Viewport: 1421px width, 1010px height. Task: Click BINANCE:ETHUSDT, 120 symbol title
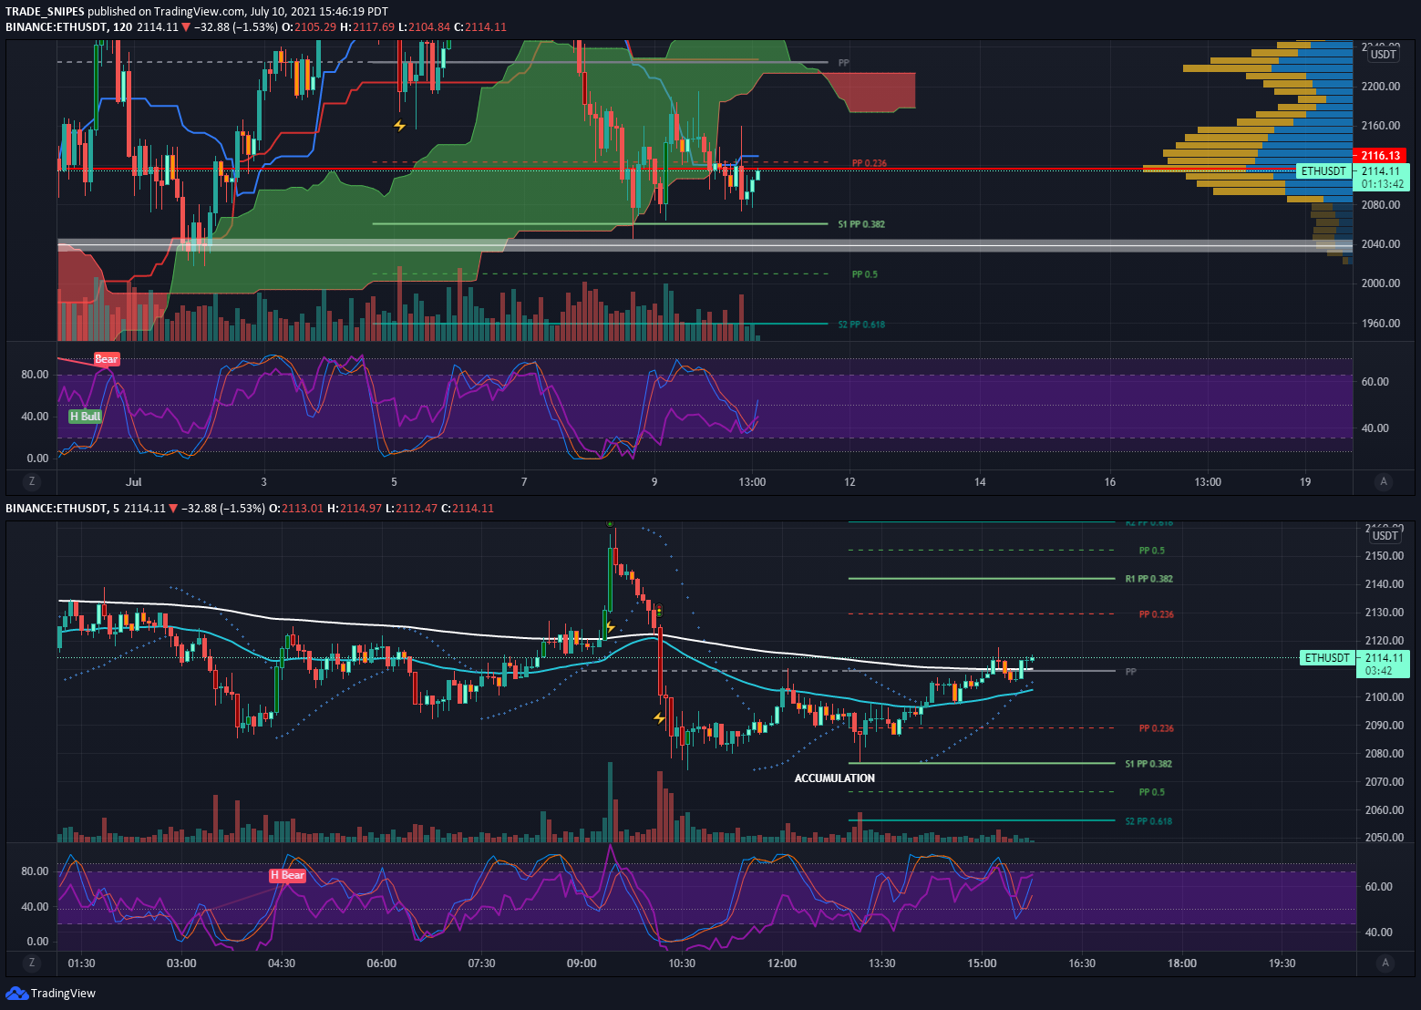point(68,27)
